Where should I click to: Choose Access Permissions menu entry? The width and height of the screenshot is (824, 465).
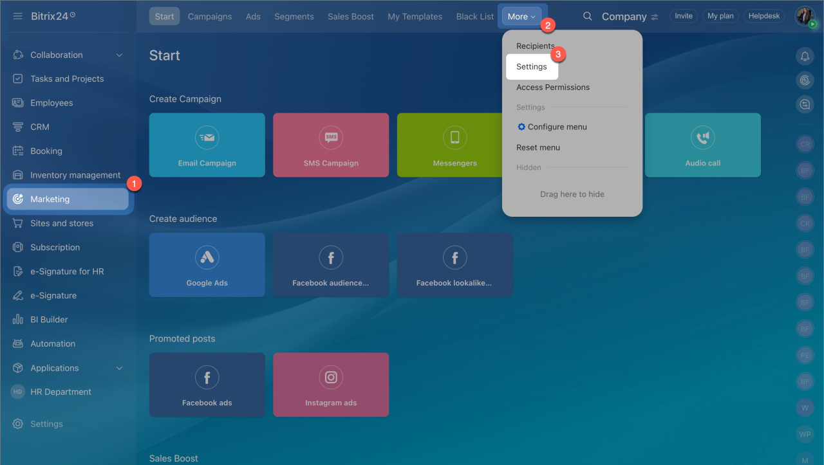point(553,87)
